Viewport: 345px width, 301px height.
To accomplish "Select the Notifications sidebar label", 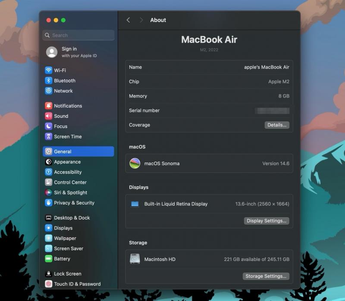I will pyautogui.click(x=68, y=106).
